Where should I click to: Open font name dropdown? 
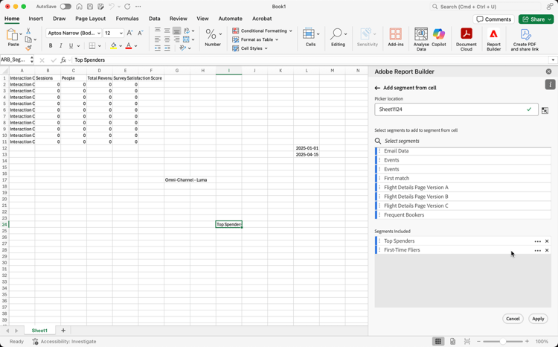point(98,33)
